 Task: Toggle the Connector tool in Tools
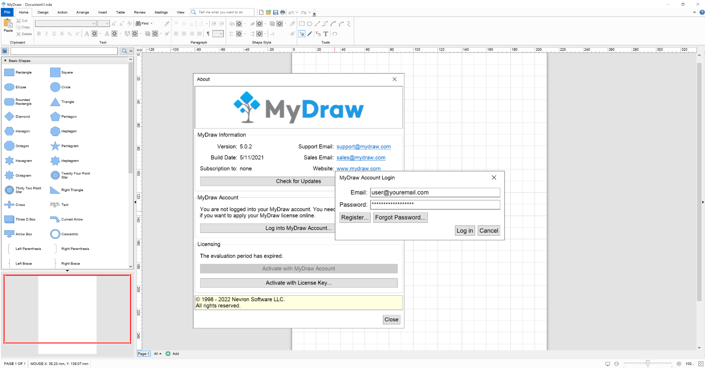tap(318, 34)
